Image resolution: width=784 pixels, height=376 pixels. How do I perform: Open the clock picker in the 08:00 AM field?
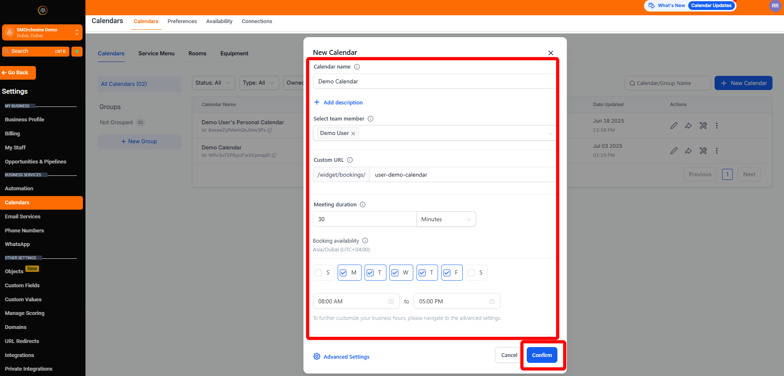coord(391,301)
